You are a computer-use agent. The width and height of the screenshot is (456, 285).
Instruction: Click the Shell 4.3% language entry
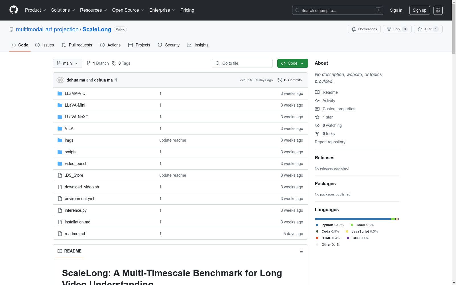tap(362, 225)
